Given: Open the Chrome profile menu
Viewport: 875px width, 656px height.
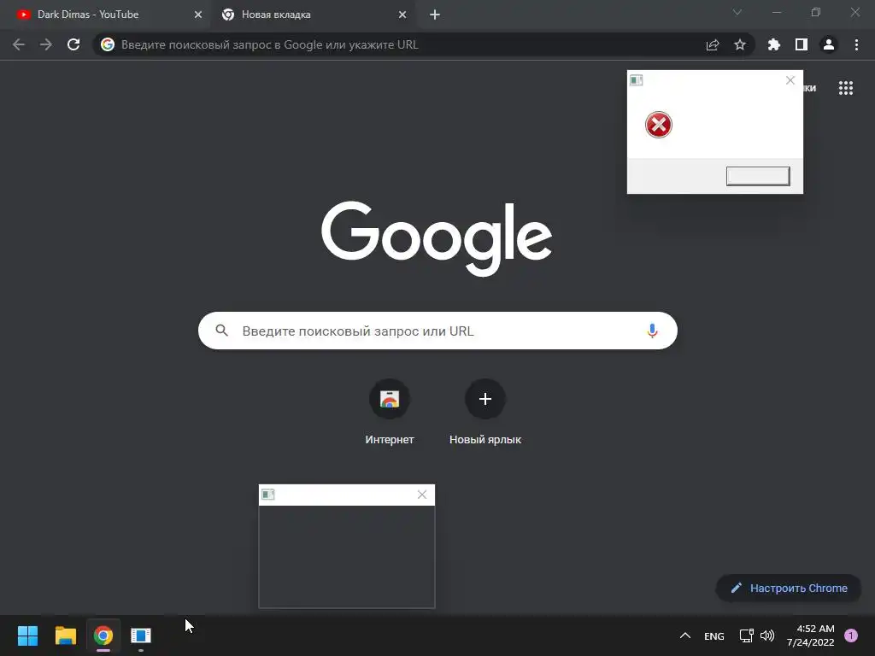Looking at the screenshot, I should (x=829, y=44).
